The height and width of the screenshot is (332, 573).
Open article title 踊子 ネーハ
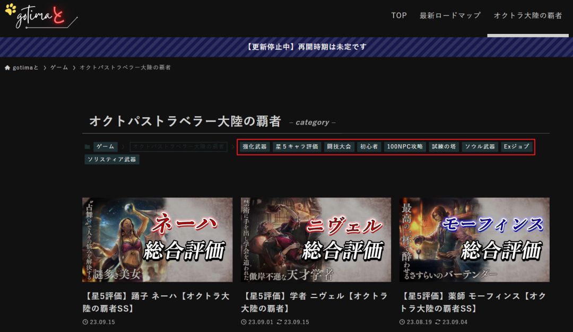coord(157,302)
